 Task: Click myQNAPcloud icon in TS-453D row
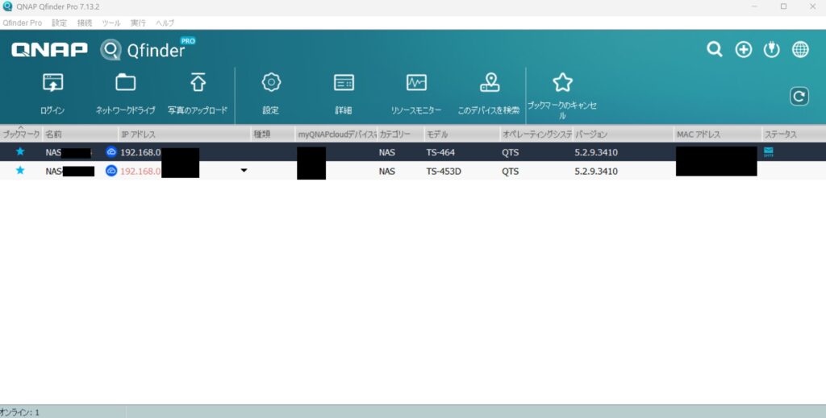click(x=111, y=171)
